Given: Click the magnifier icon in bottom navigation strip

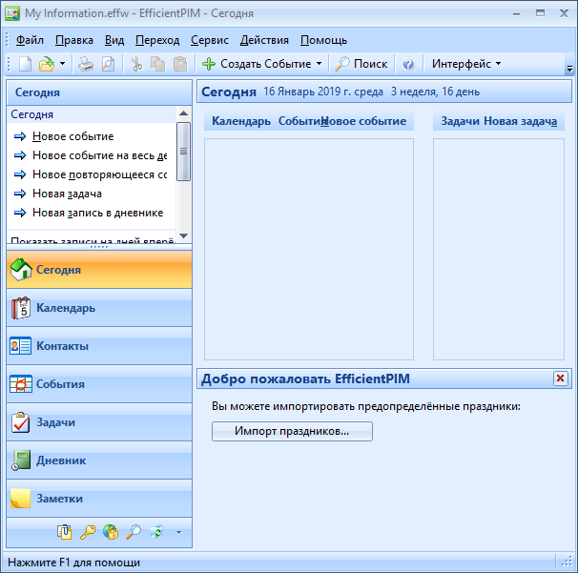Looking at the screenshot, I should click(x=134, y=532).
